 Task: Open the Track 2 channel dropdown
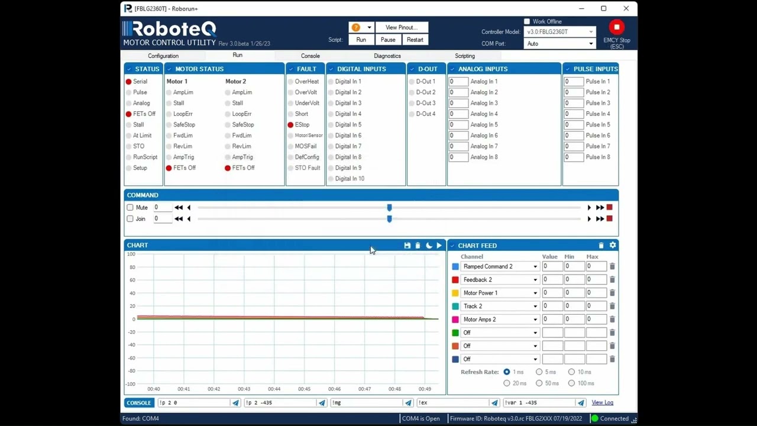[535, 306]
